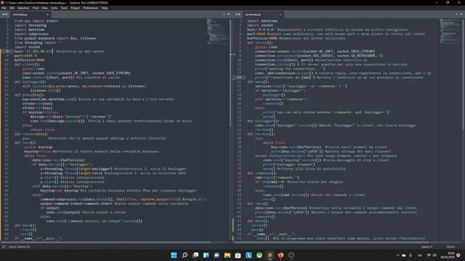Click the minimap of clientside.py

217,31
